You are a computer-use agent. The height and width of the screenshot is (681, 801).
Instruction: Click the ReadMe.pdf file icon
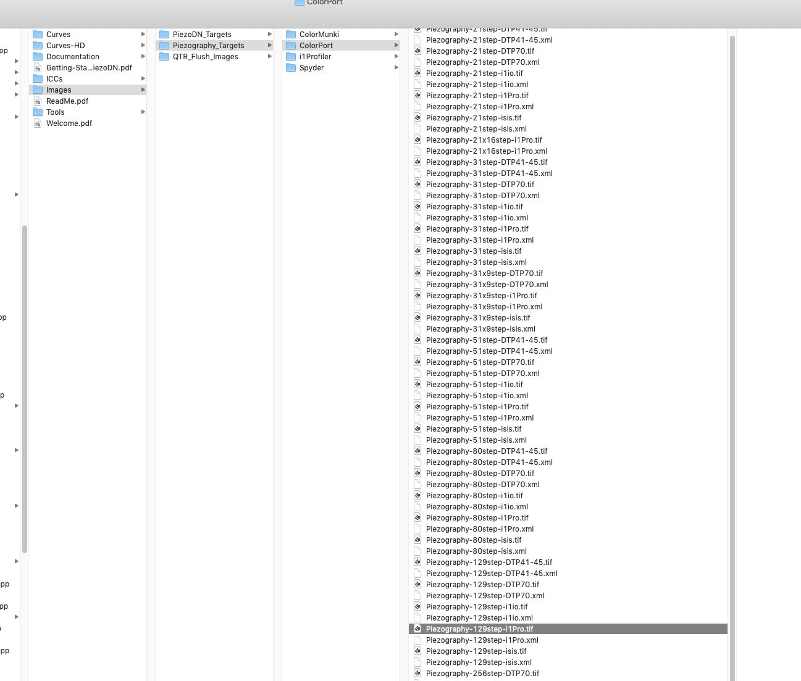pyautogui.click(x=38, y=101)
